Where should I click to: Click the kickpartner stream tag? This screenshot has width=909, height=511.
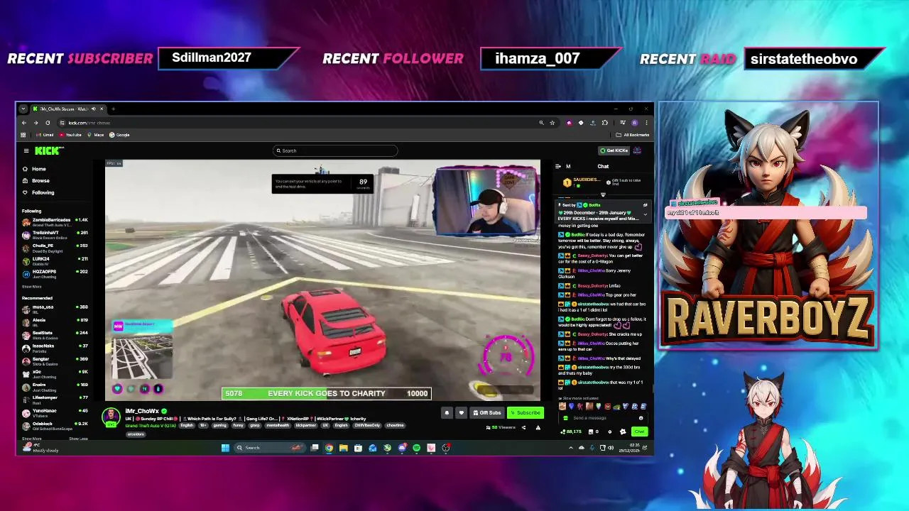pyautogui.click(x=305, y=426)
